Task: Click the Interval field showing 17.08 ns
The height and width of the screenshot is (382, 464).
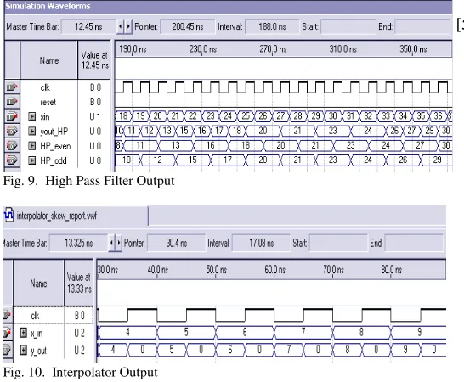Action: pos(261,243)
